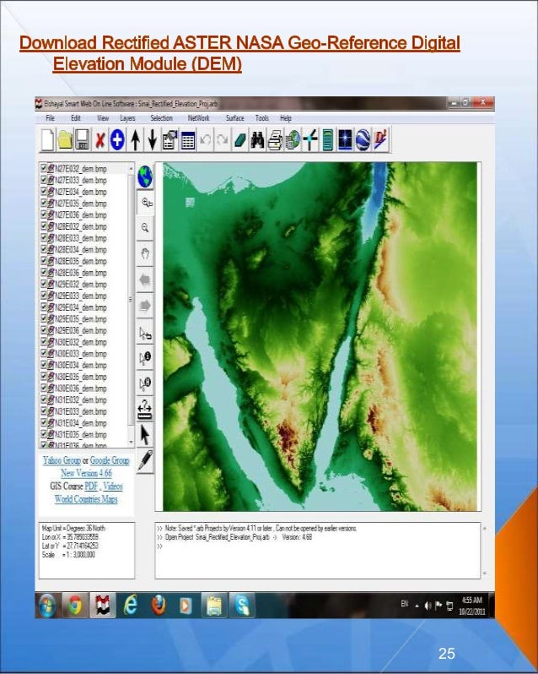
Task: Open the NetWork menu
Action: pyautogui.click(x=199, y=117)
